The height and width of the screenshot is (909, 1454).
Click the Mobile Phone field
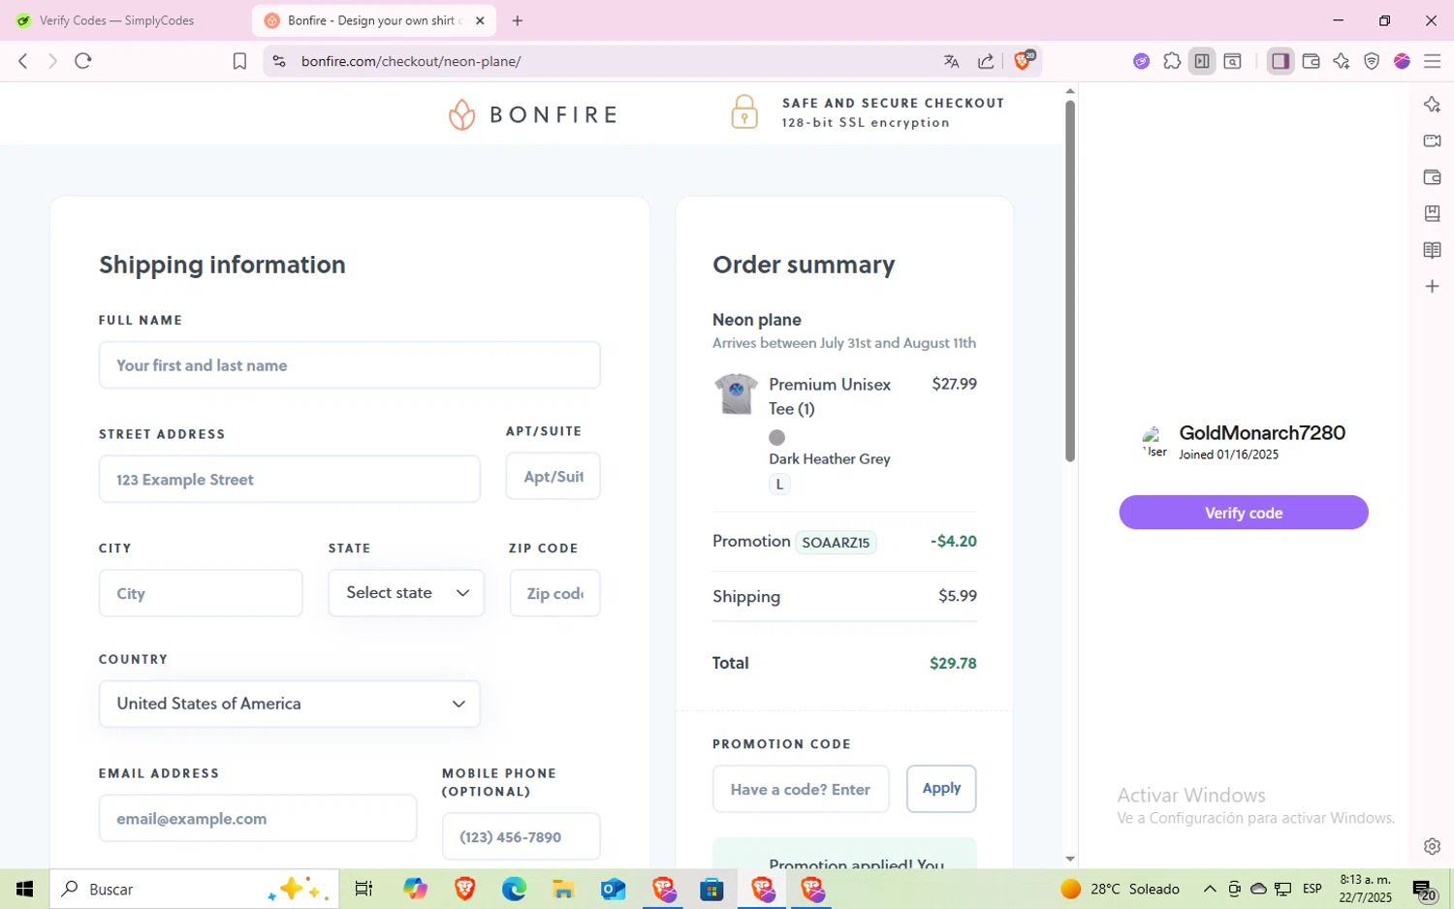(522, 836)
